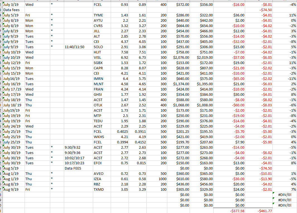Select the Aug 5/19 date cell
Image resolution: width=297 pixels, height=213 pixels.
[x=14, y=168]
